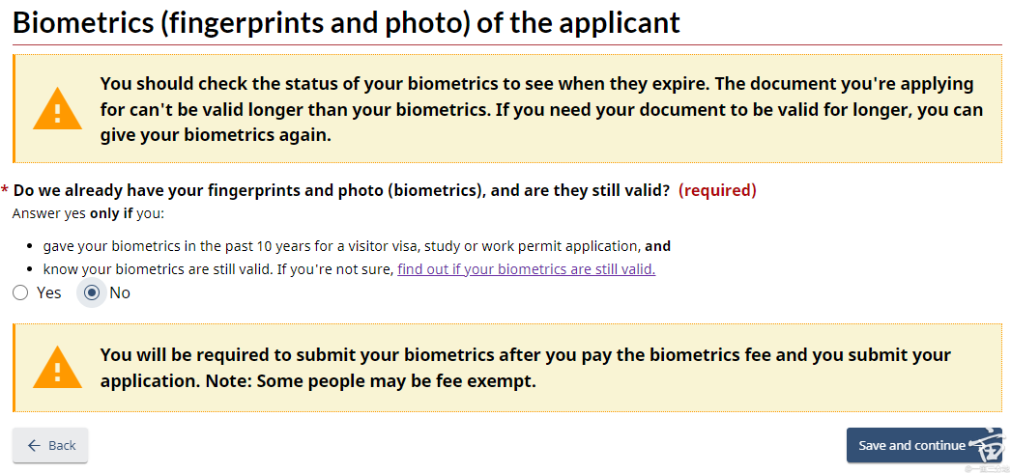1011x473 pixels.
Task: Click the 'Answer yes only if you' instruction
Action: coord(88,213)
